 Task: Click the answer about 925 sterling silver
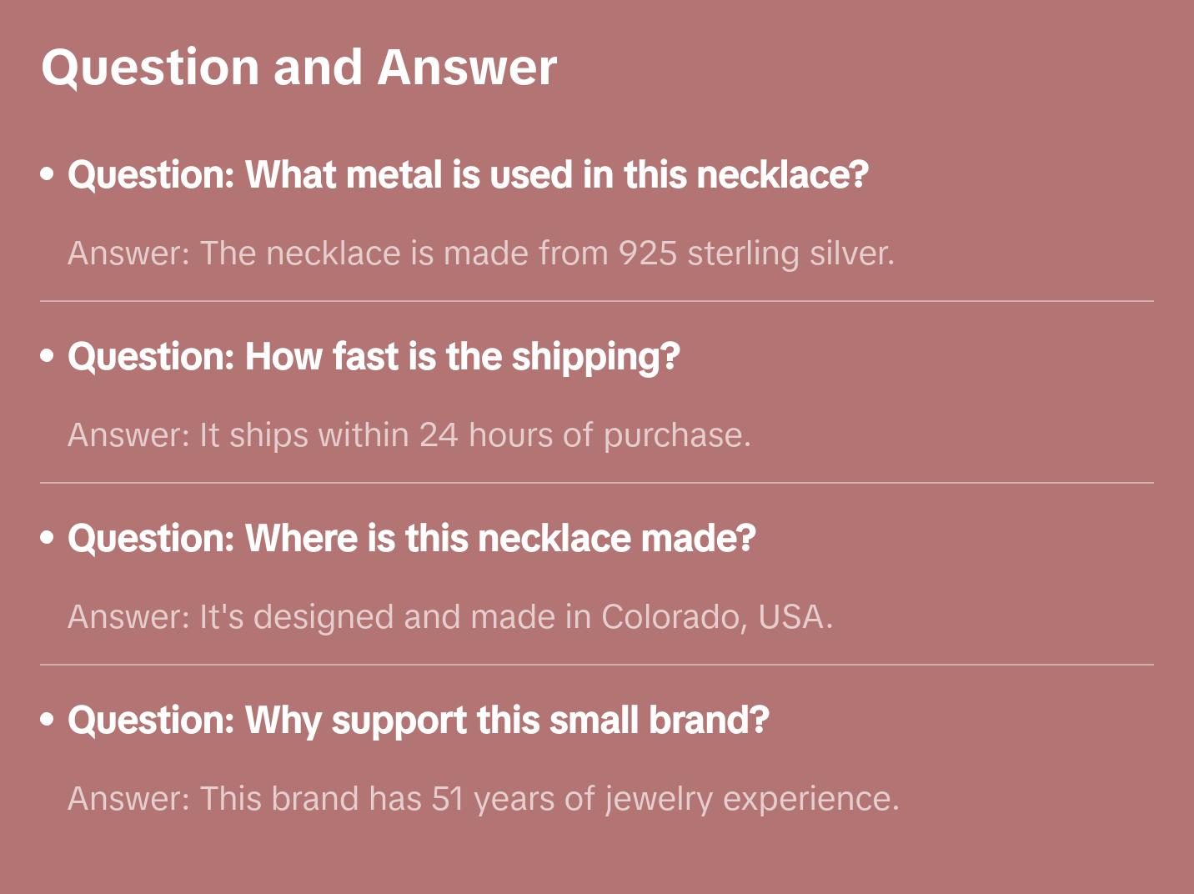pos(480,254)
